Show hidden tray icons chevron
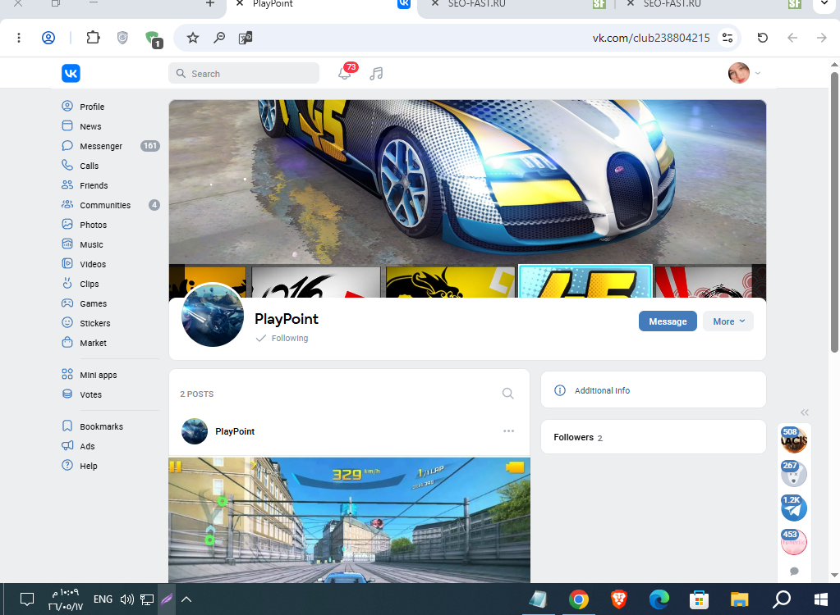Image resolution: width=840 pixels, height=615 pixels. (186, 599)
